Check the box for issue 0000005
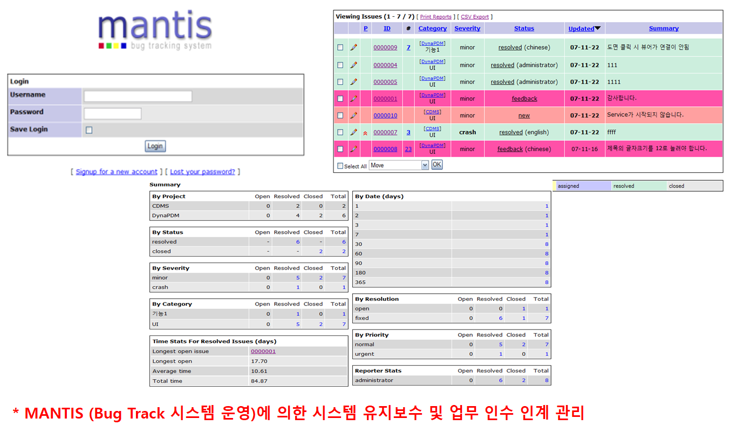This screenshot has width=729, height=425. [x=340, y=82]
